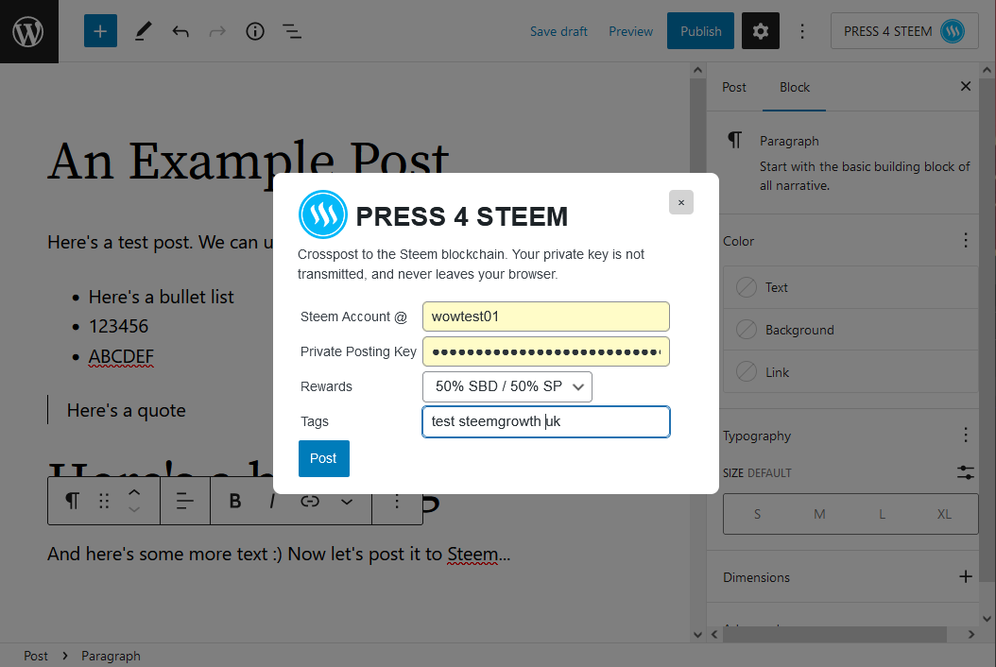Insert a link with link icon

click(309, 502)
